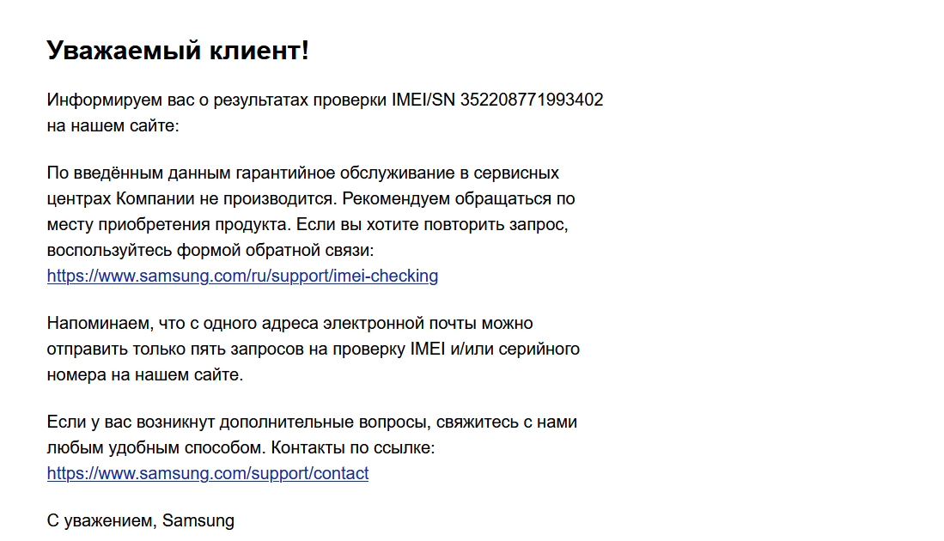The height and width of the screenshot is (541, 944).
Task: Click the closing words "С уважением"
Action: (x=101, y=521)
